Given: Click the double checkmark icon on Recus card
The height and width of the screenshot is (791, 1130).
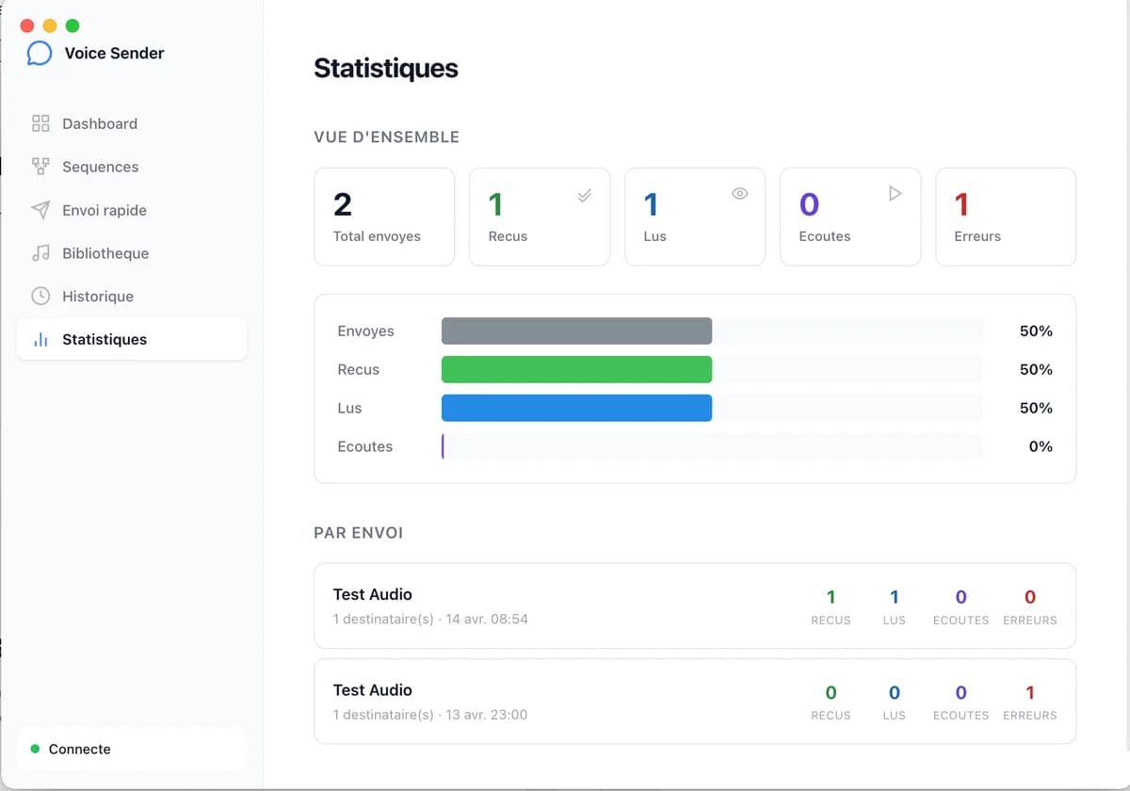Looking at the screenshot, I should click(x=585, y=196).
